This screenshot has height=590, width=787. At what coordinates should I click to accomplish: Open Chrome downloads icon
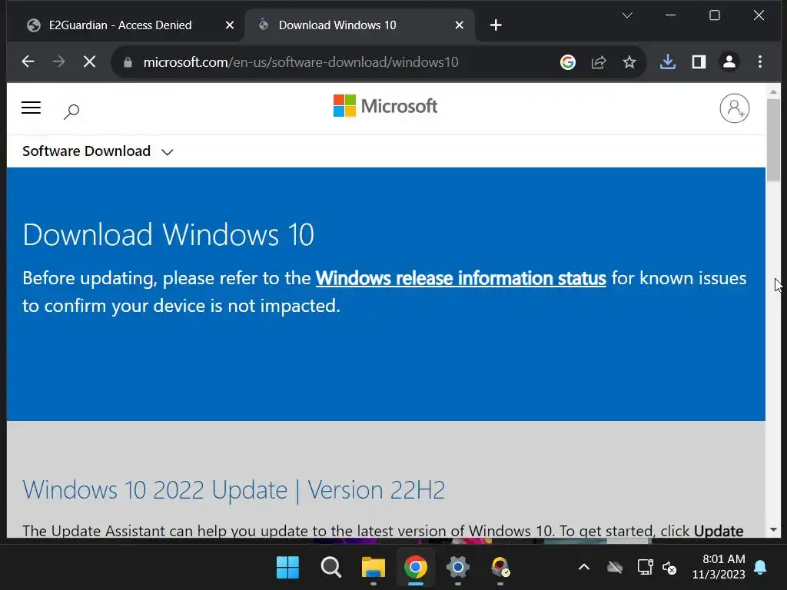pyautogui.click(x=668, y=61)
